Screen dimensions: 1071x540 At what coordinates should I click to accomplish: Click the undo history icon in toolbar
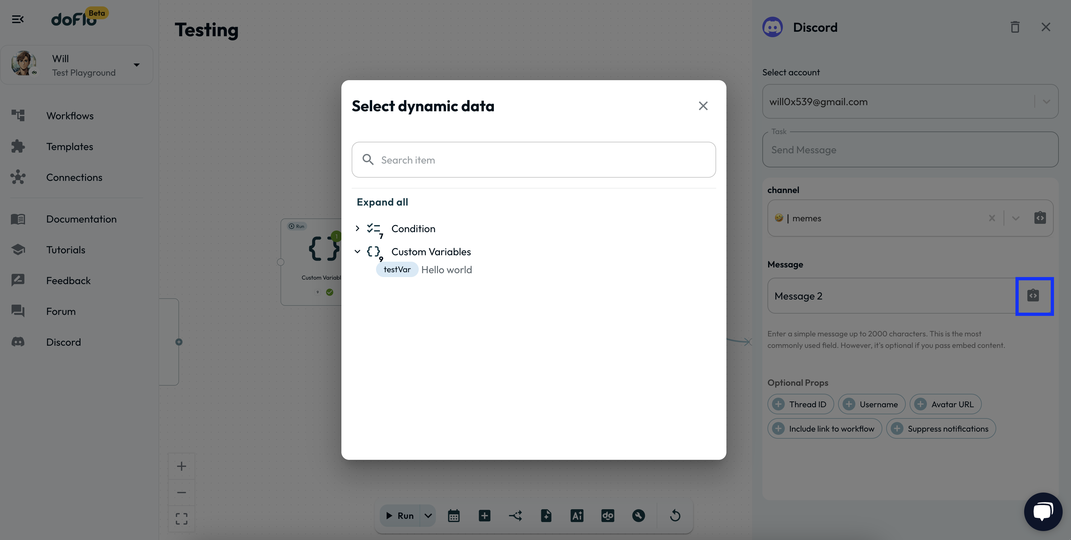[x=675, y=516]
